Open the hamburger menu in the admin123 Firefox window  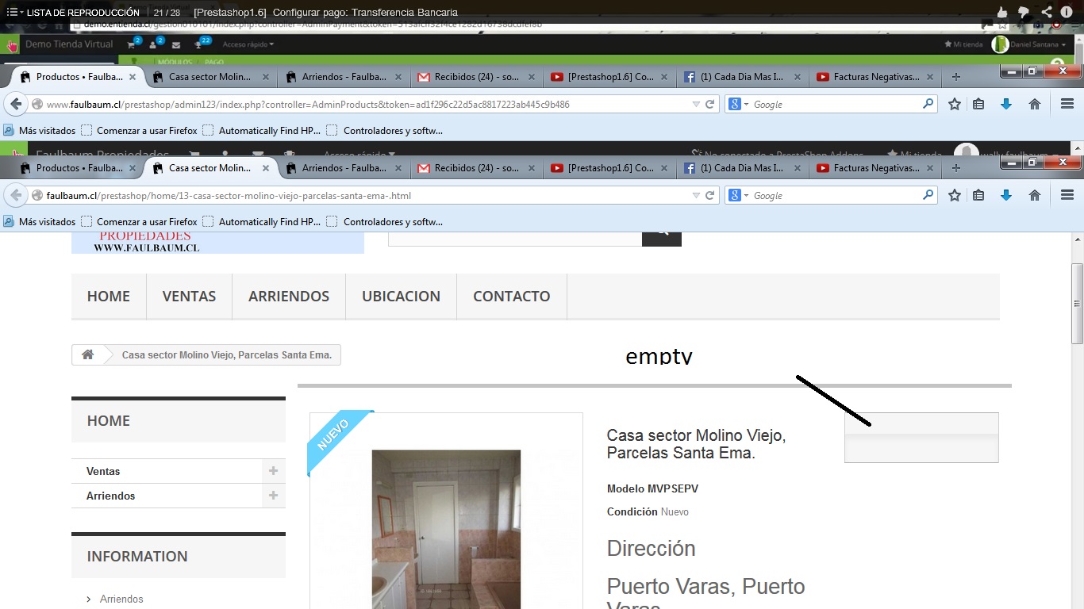pos(1067,104)
